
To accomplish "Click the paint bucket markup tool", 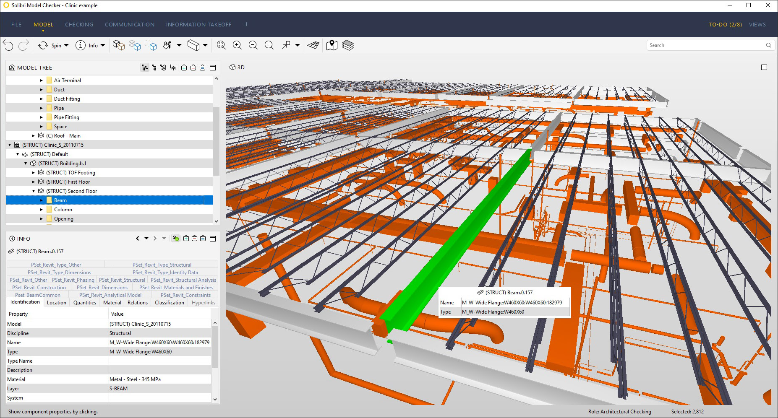I will click(x=167, y=45).
